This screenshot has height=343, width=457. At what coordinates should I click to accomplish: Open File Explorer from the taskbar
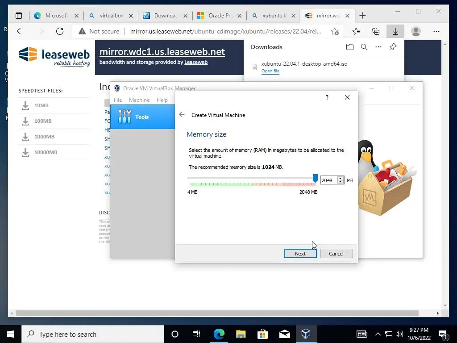click(x=241, y=334)
